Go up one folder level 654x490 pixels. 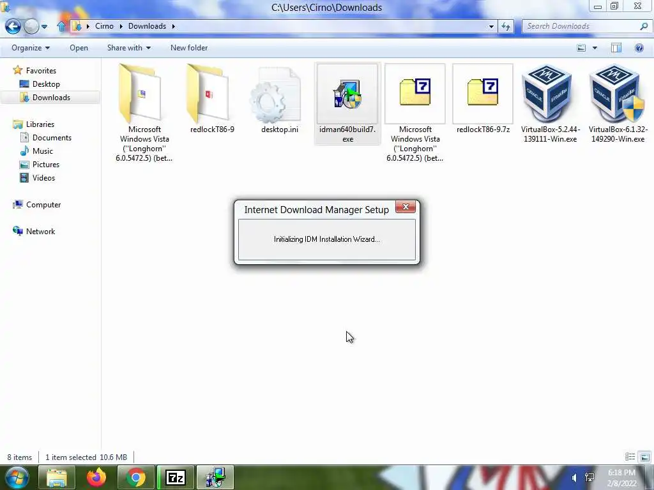coord(61,26)
